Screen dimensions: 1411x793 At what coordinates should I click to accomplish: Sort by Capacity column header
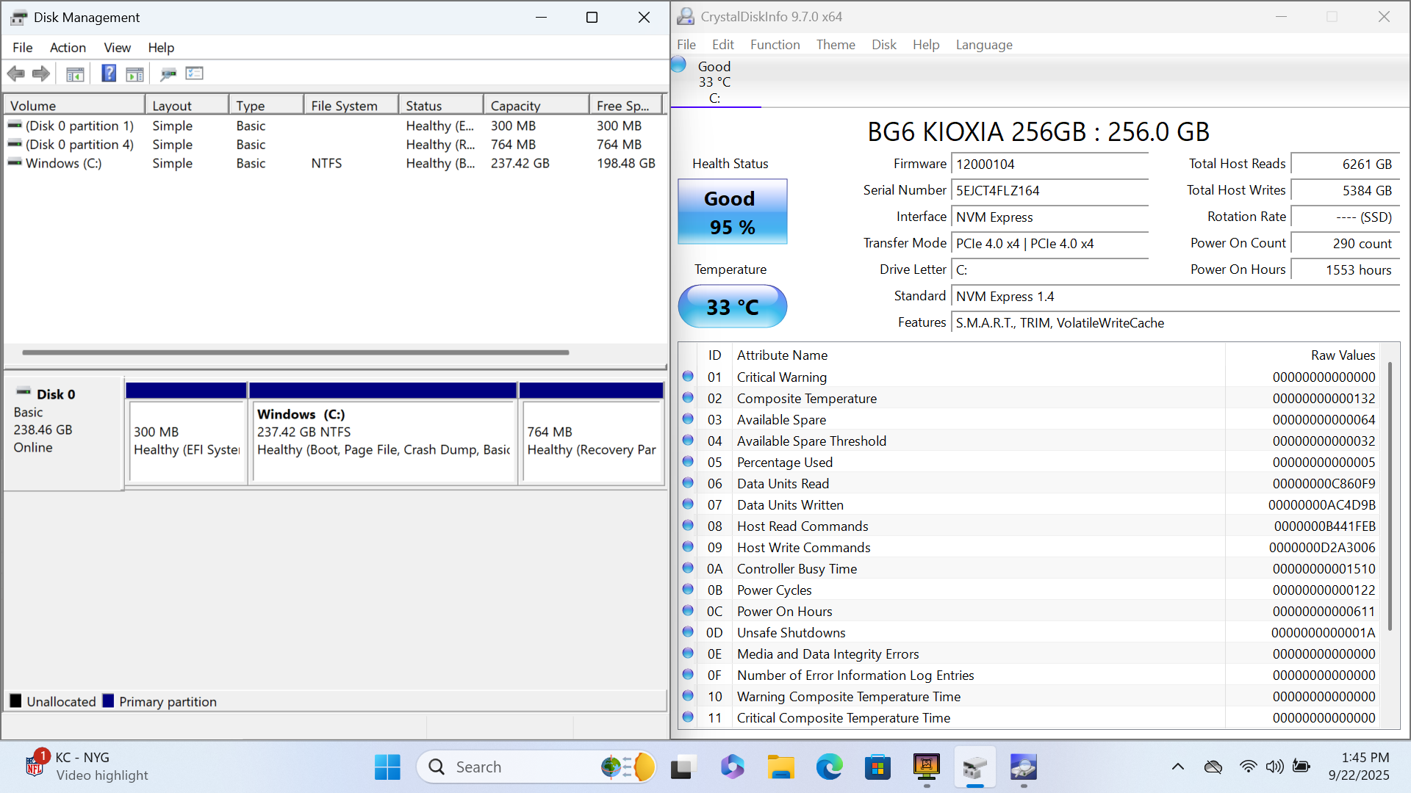(x=536, y=106)
